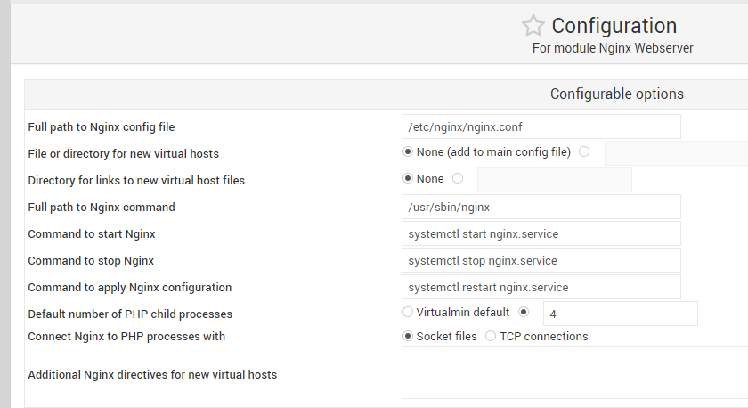
Task: Click the additional Nginx directives text area
Action: [x=574, y=372]
